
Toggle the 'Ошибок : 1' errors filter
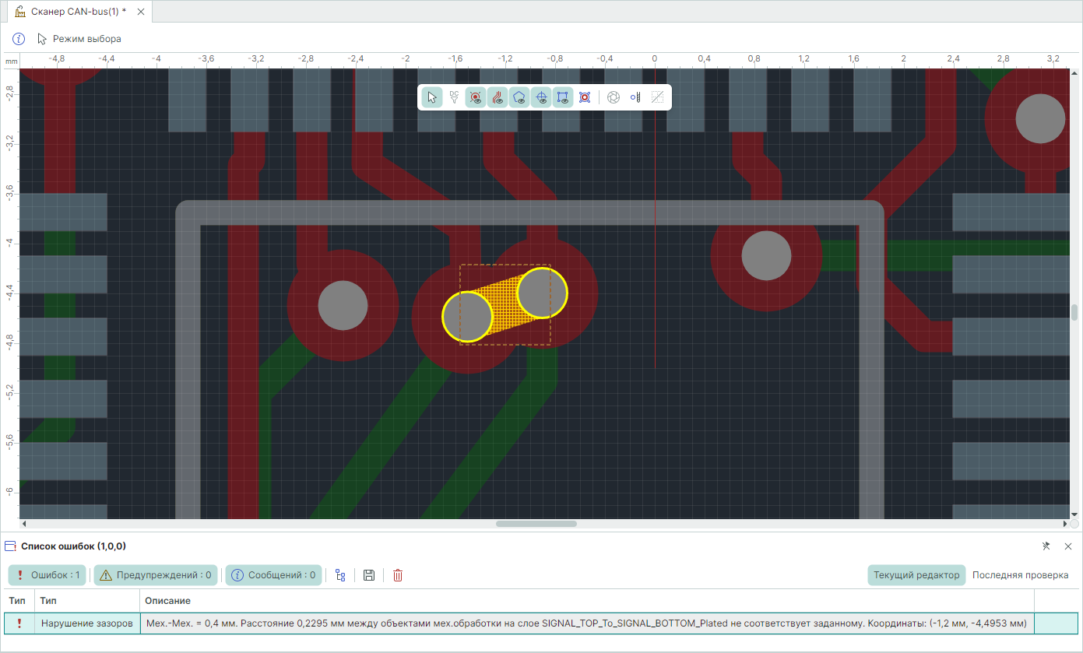47,575
